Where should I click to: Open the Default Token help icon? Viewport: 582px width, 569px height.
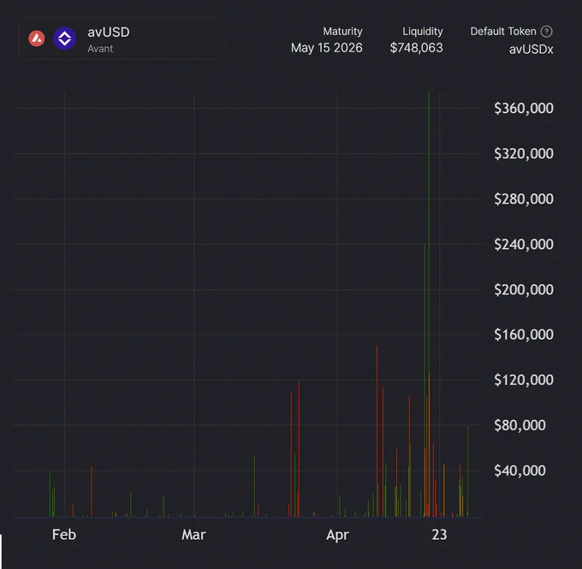546,32
